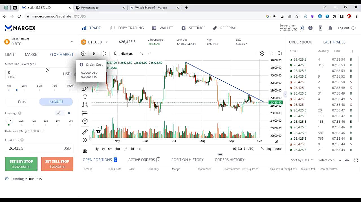Change the chart interval D selector
This screenshot has width=361, height=202.
click(94, 54)
